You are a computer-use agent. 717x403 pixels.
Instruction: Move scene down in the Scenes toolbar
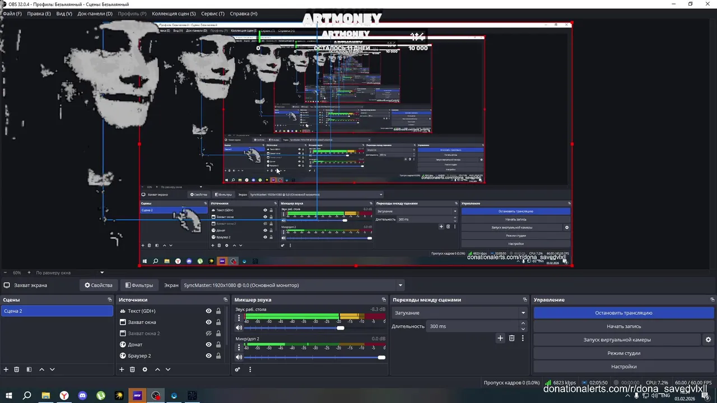[52, 369]
